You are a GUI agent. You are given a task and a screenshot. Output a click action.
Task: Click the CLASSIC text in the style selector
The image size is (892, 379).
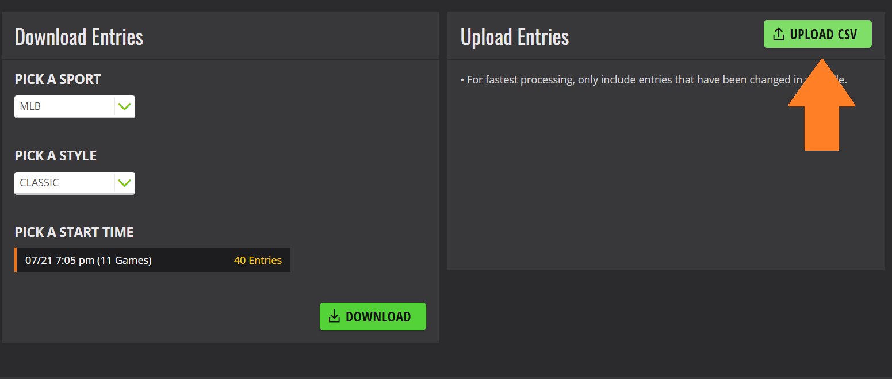click(39, 182)
